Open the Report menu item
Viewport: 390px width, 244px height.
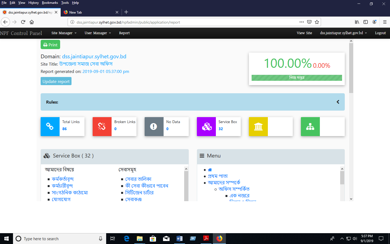click(x=124, y=33)
